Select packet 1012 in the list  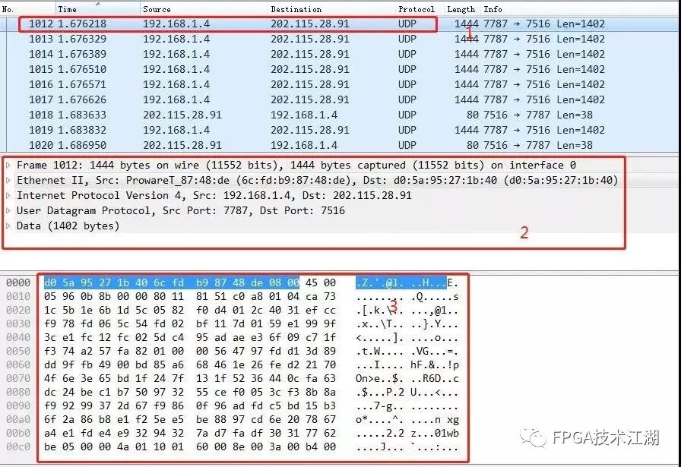[x=340, y=24]
